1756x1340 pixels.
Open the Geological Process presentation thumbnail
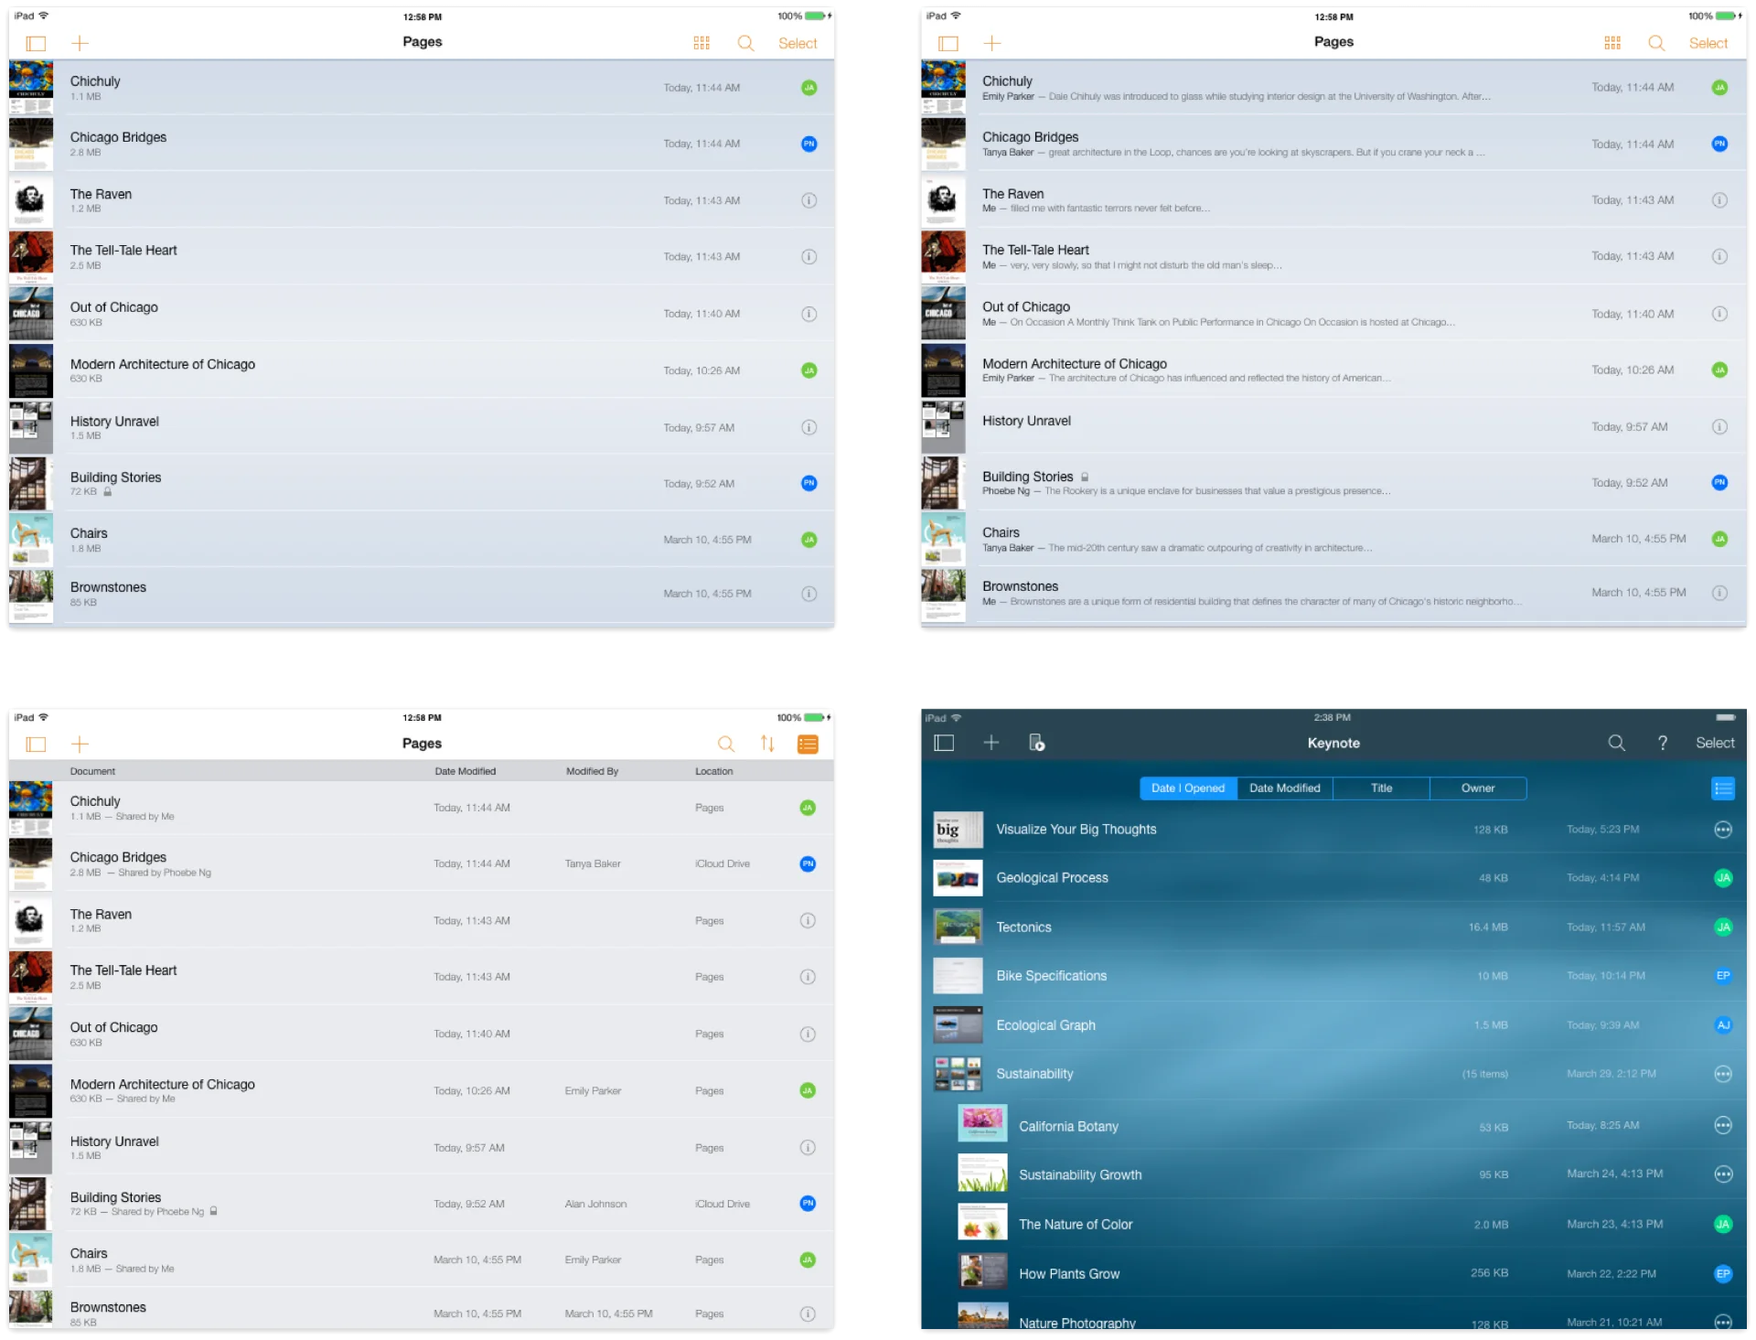pos(958,878)
